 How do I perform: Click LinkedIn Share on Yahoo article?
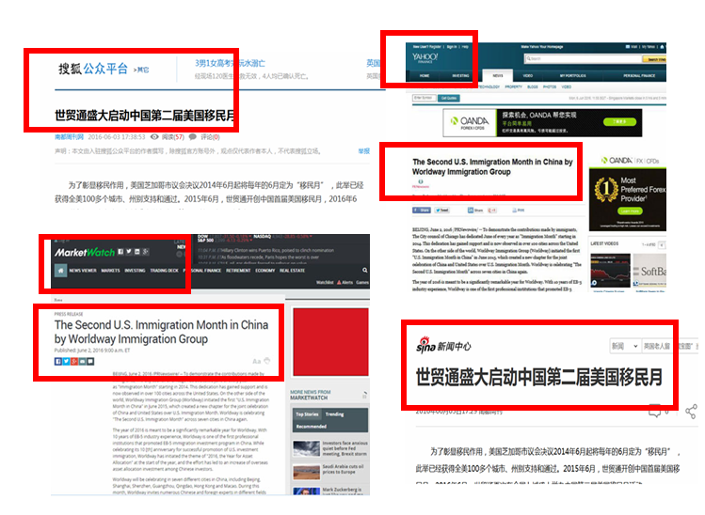coord(474,211)
